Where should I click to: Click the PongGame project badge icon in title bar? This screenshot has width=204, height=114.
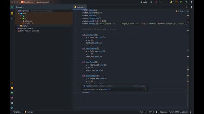(x=22, y=2)
